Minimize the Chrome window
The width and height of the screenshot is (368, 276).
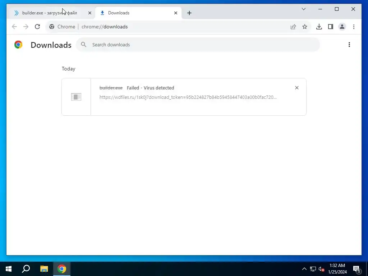point(320,9)
